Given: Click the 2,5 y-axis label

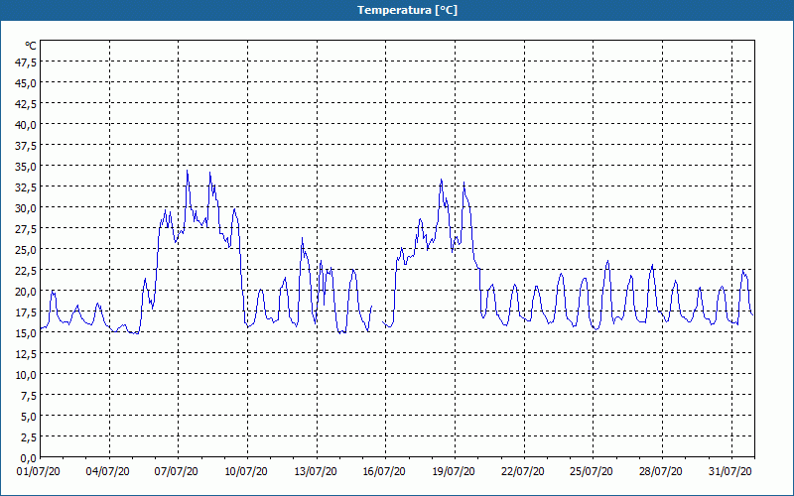Looking at the screenshot, I should pyautogui.click(x=29, y=437).
